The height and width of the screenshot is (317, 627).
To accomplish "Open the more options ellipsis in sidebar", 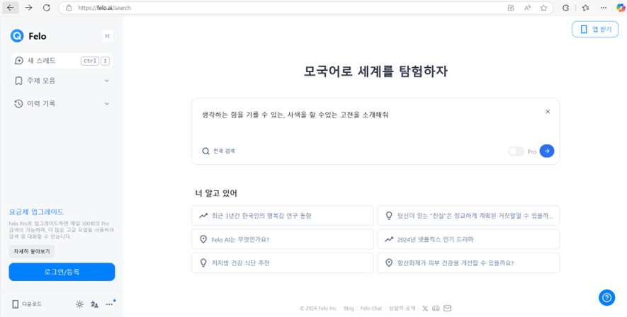I will click(109, 305).
